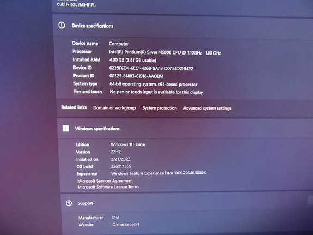
Task: Click the MSI manufacturer value
Action: pyautogui.click(x=115, y=218)
